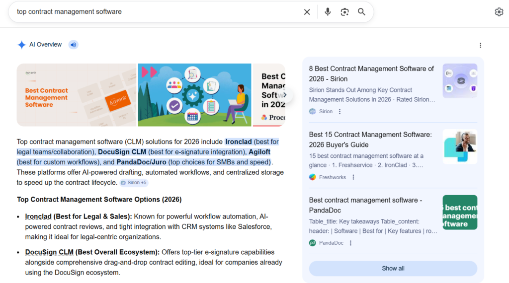Click the PandaDoc green result thumbnail

coord(460,212)
